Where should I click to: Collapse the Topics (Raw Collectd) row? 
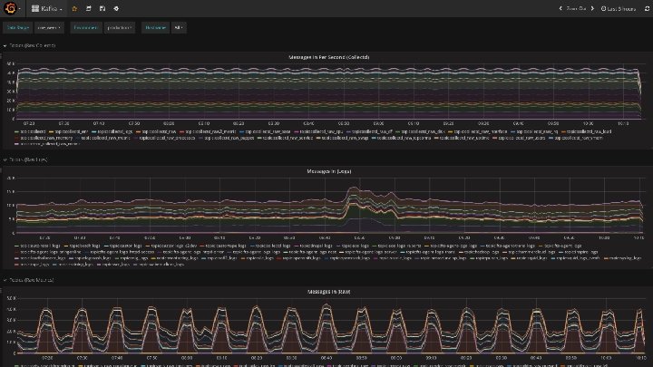(x=29, y=45)
